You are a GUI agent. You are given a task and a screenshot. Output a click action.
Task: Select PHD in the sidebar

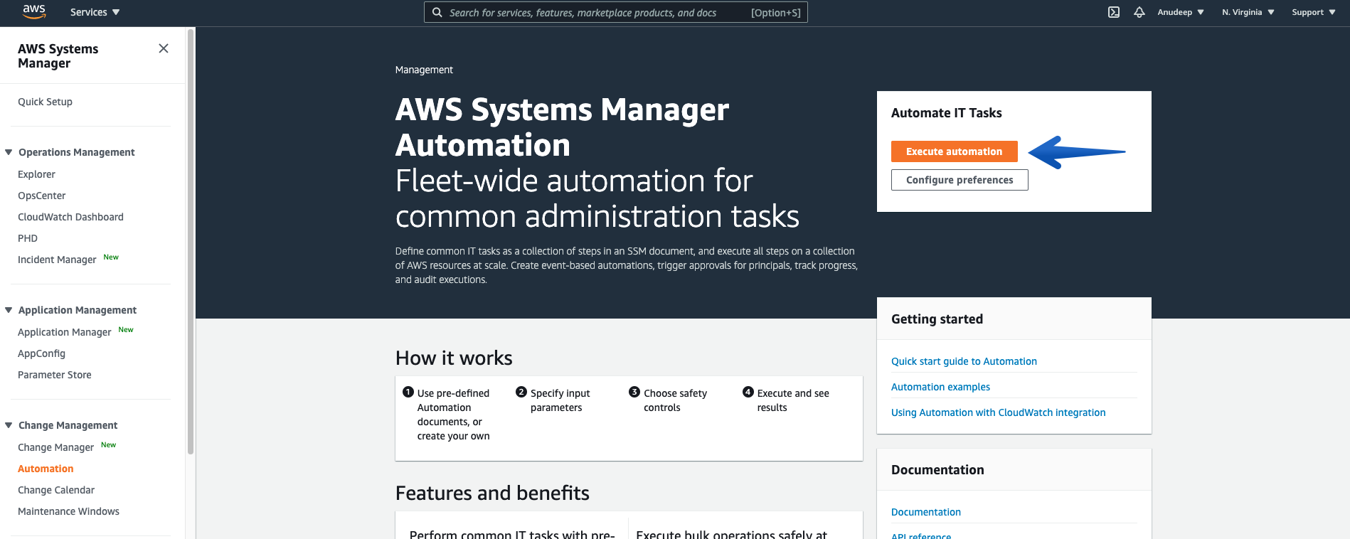pos(28,238)
